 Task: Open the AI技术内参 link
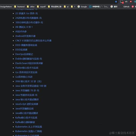(x=21, y=32)
